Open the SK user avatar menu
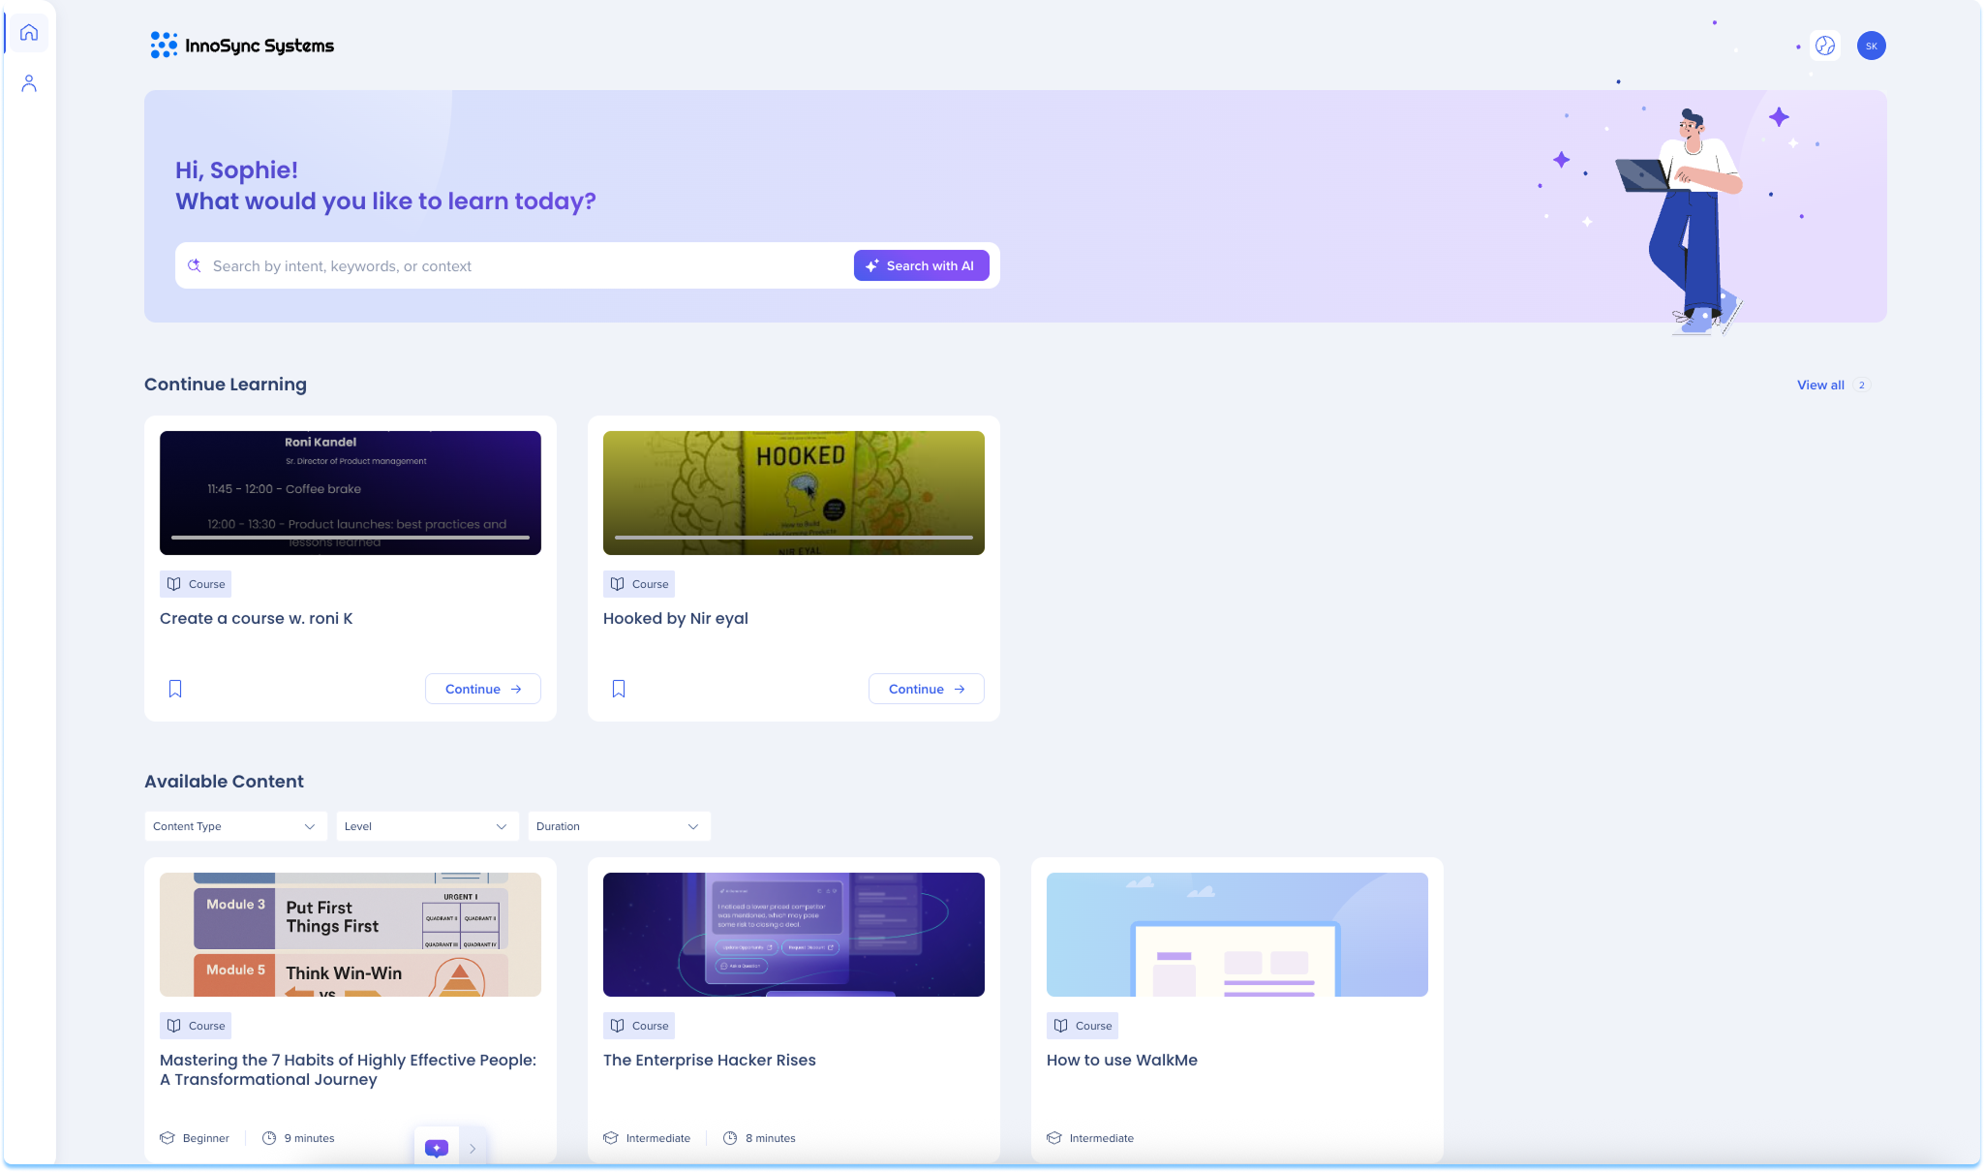This screenshot has height=1172, width=1984. (1871, 46)
